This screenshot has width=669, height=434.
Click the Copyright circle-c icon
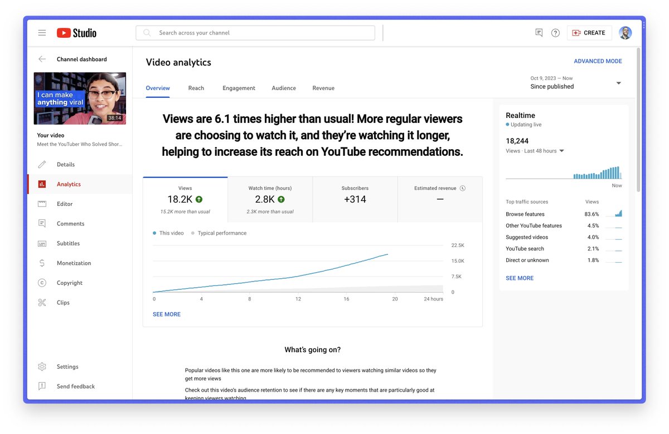pos(42,283)
